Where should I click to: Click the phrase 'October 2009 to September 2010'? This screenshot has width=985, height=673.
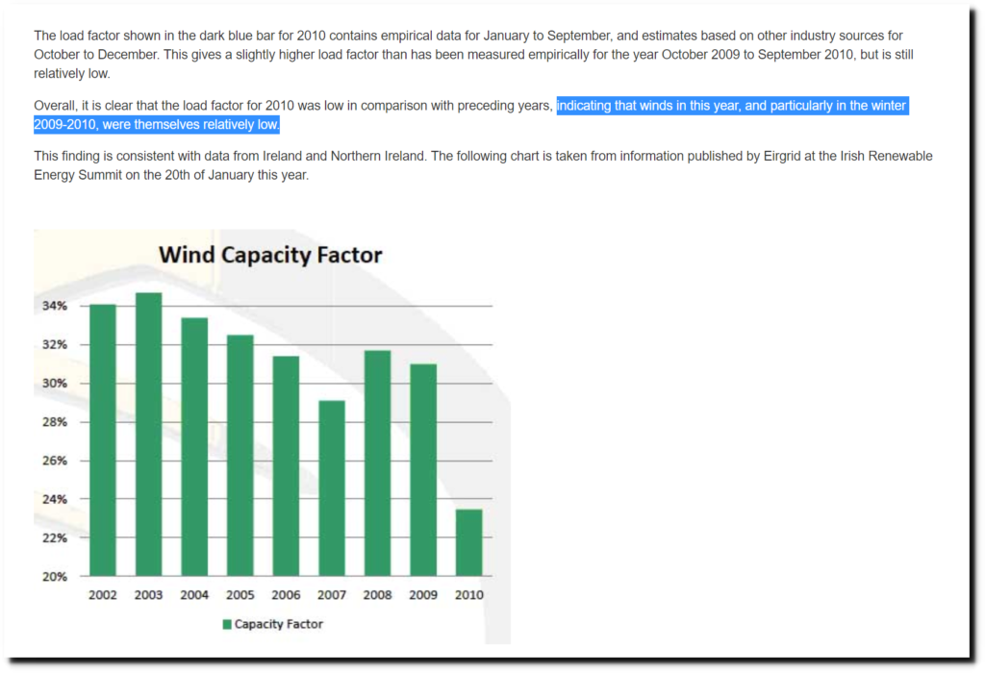pos(757,55)
